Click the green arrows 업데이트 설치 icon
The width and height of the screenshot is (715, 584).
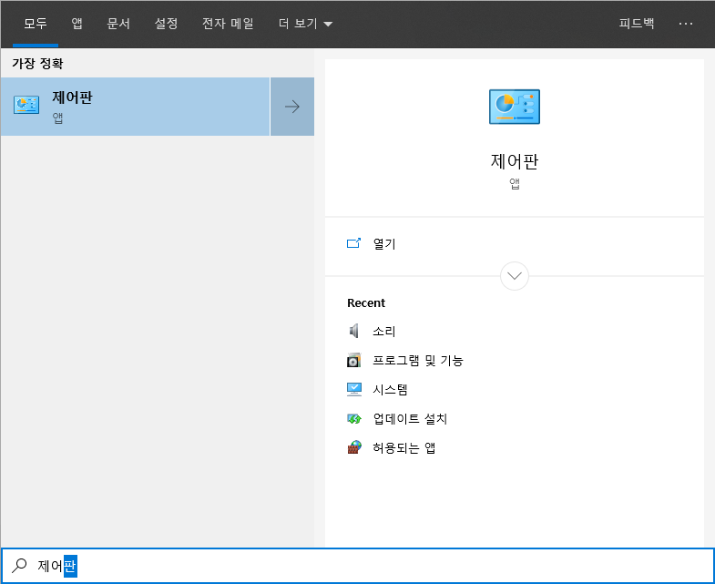353,418
